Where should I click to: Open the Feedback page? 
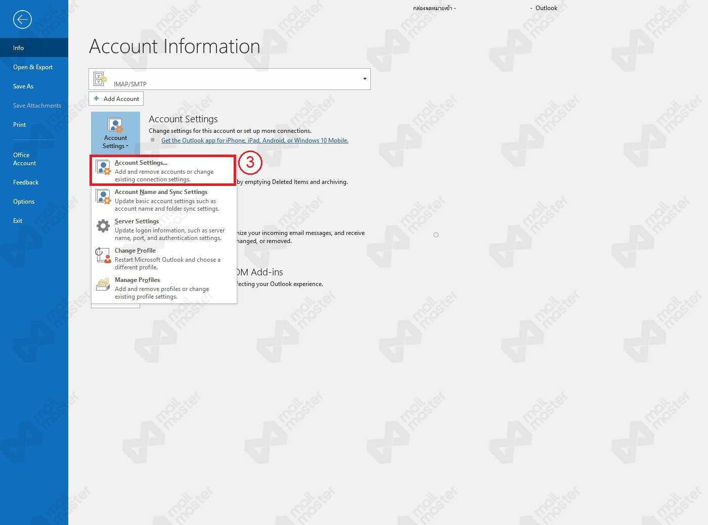click(x=34, y=182)
